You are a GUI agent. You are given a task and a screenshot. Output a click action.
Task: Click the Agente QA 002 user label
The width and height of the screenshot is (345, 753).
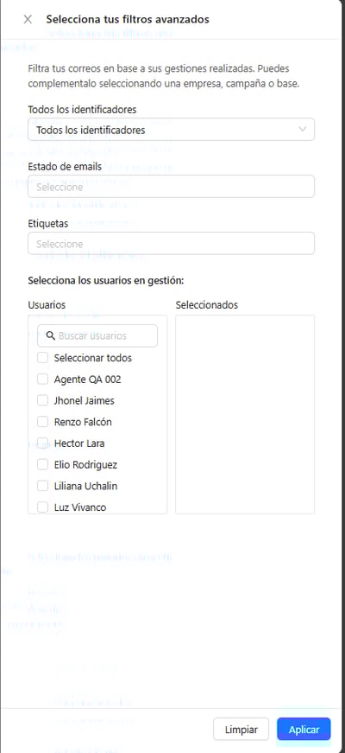pos(88,380)
